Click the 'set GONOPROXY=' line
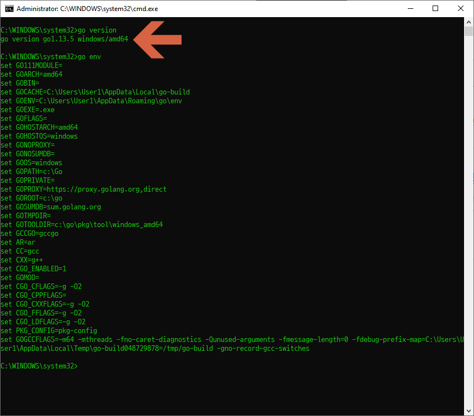474x416 pixels. [x=28, y=145]
